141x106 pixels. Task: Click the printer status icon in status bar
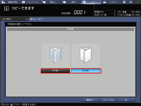(11, 104)
